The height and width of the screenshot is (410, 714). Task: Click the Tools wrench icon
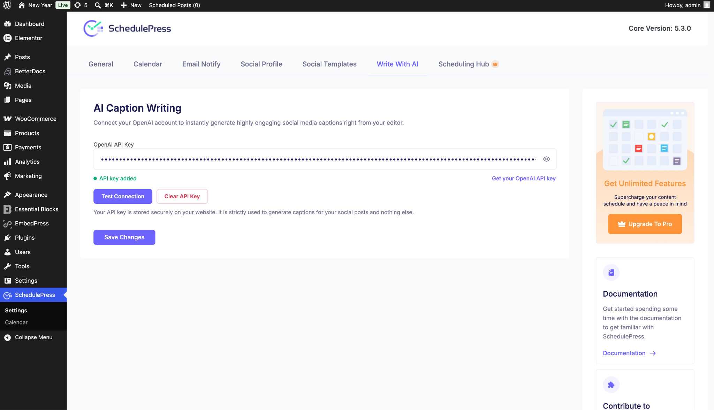coord(7,266)
